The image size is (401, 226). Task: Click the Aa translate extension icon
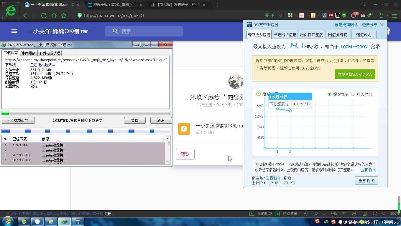pyautogui.click(x=301, y=15)
